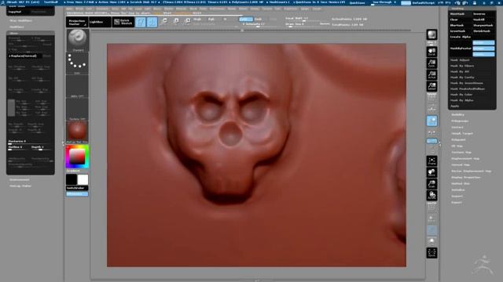Viewport: 503px width, 282px height.
Task: Click the SwitchColor button
Action: tap(77, 188)
